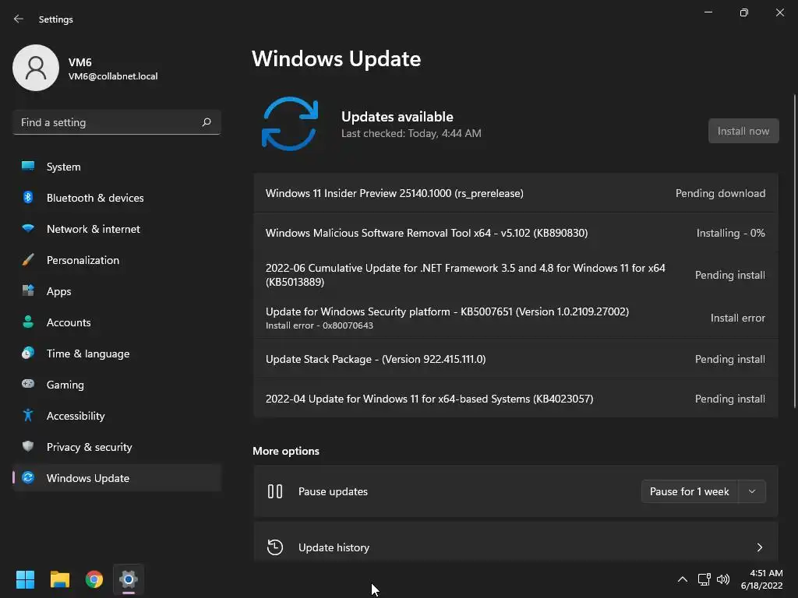Go to Bluetooth & devices settings
The height and width of the screenshot is (598, 798).
point(117,198)
